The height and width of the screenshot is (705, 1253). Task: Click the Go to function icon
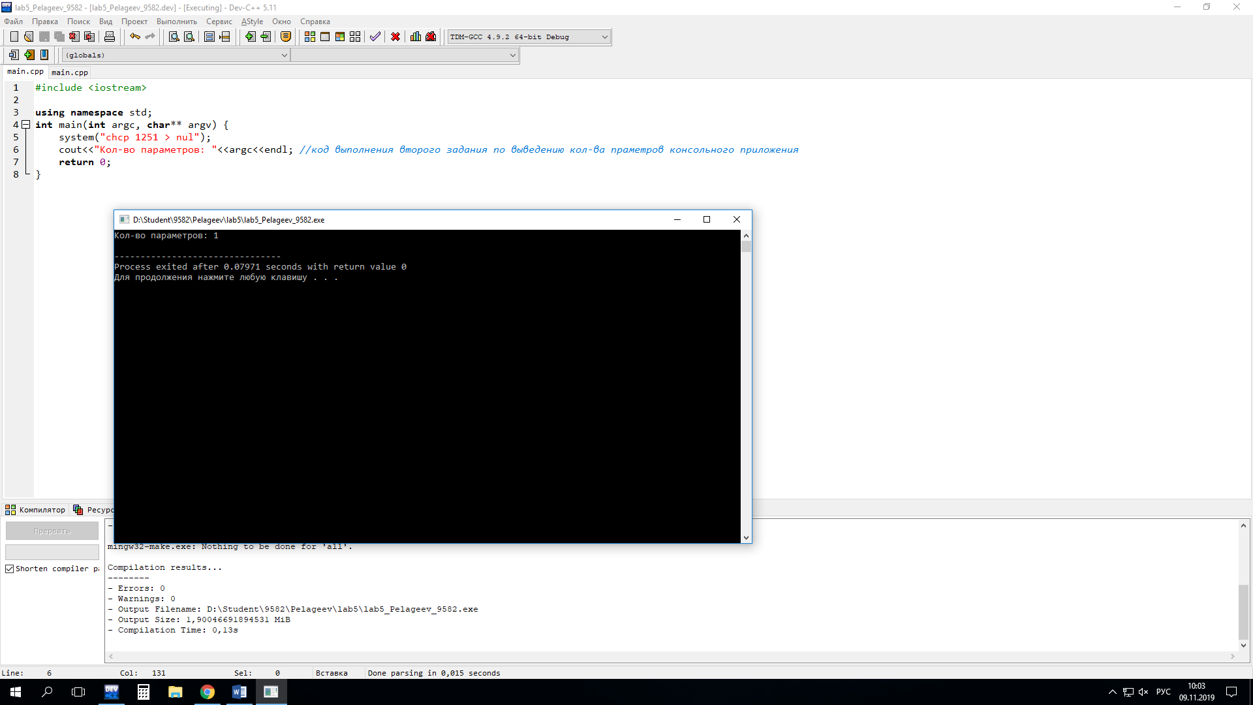pyautogui.click(x=209, y=37)
